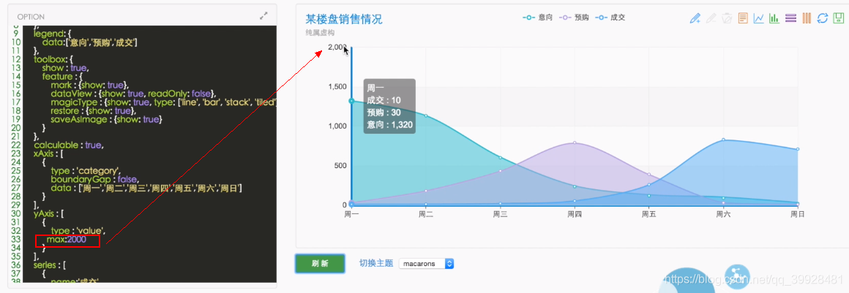Image resolution: width=849 pixels, height=293 pixels.
Task: Click the 意向 data point at 周一
Action: click(351, 101)
